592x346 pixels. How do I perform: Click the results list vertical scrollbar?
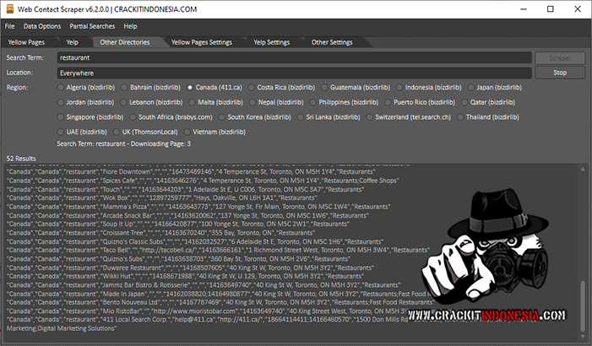pos(583,253)
